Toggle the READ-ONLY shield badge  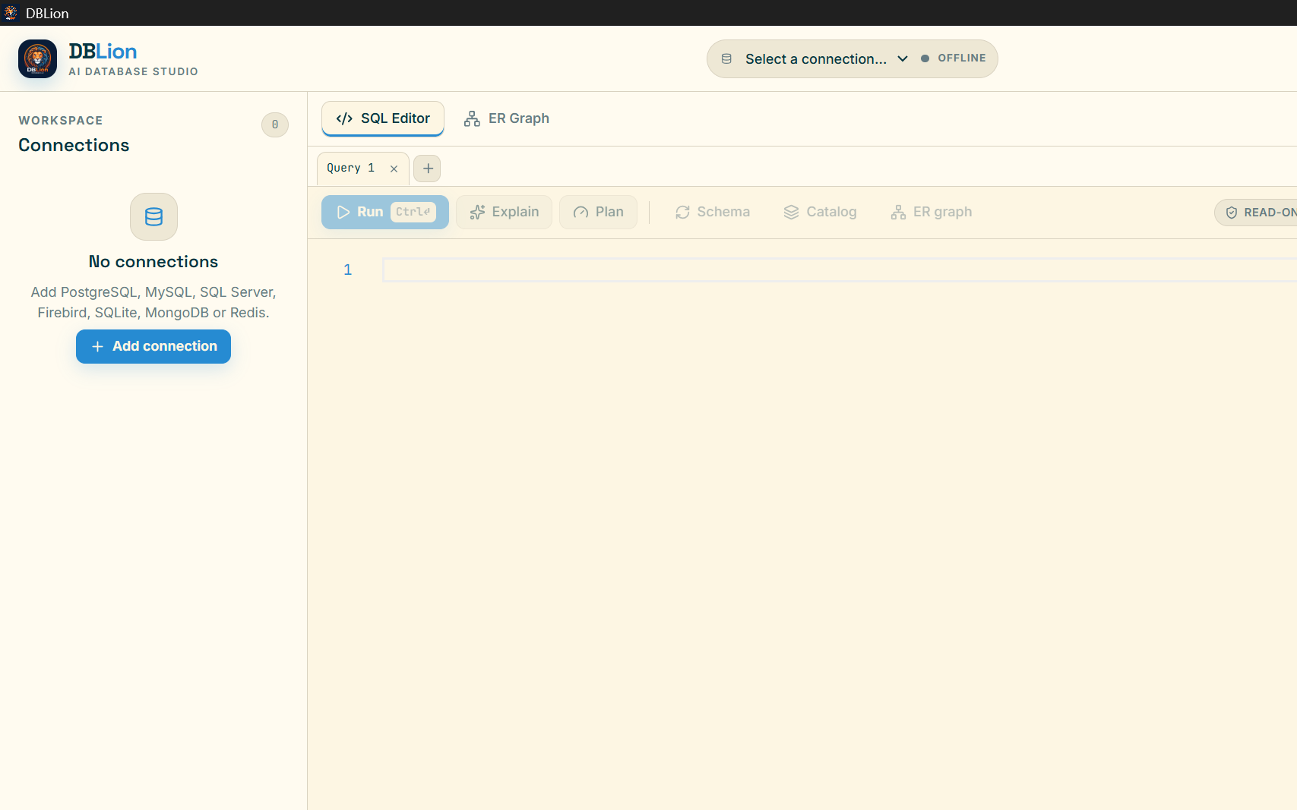click(1257, 213)
